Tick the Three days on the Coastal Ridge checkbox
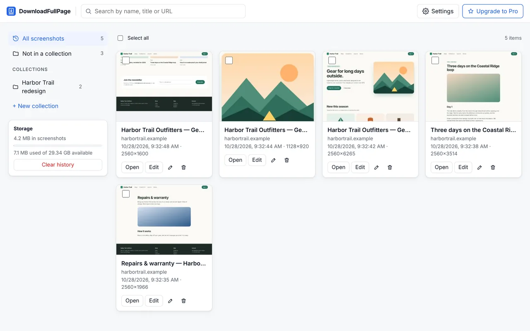Screen dimensions: 530x331 (x=435, y=60)
